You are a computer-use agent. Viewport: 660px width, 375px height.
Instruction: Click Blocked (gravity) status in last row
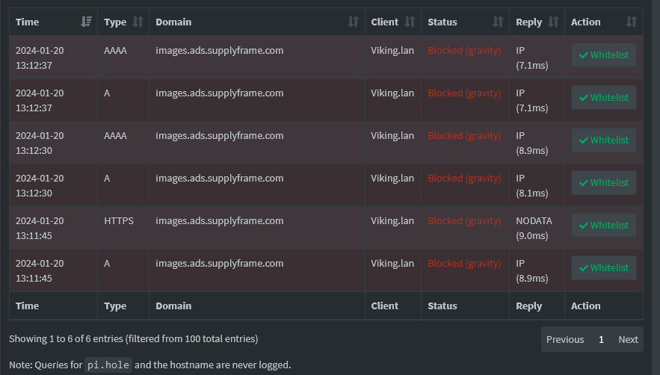(x=464, y=264)
